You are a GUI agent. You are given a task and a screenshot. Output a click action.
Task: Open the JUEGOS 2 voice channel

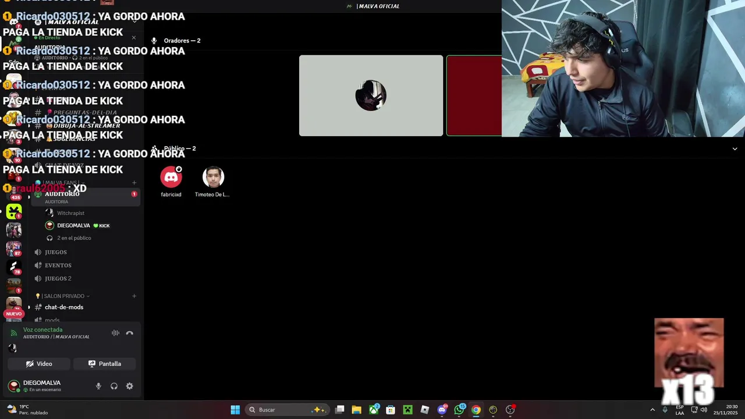(84, 278)
